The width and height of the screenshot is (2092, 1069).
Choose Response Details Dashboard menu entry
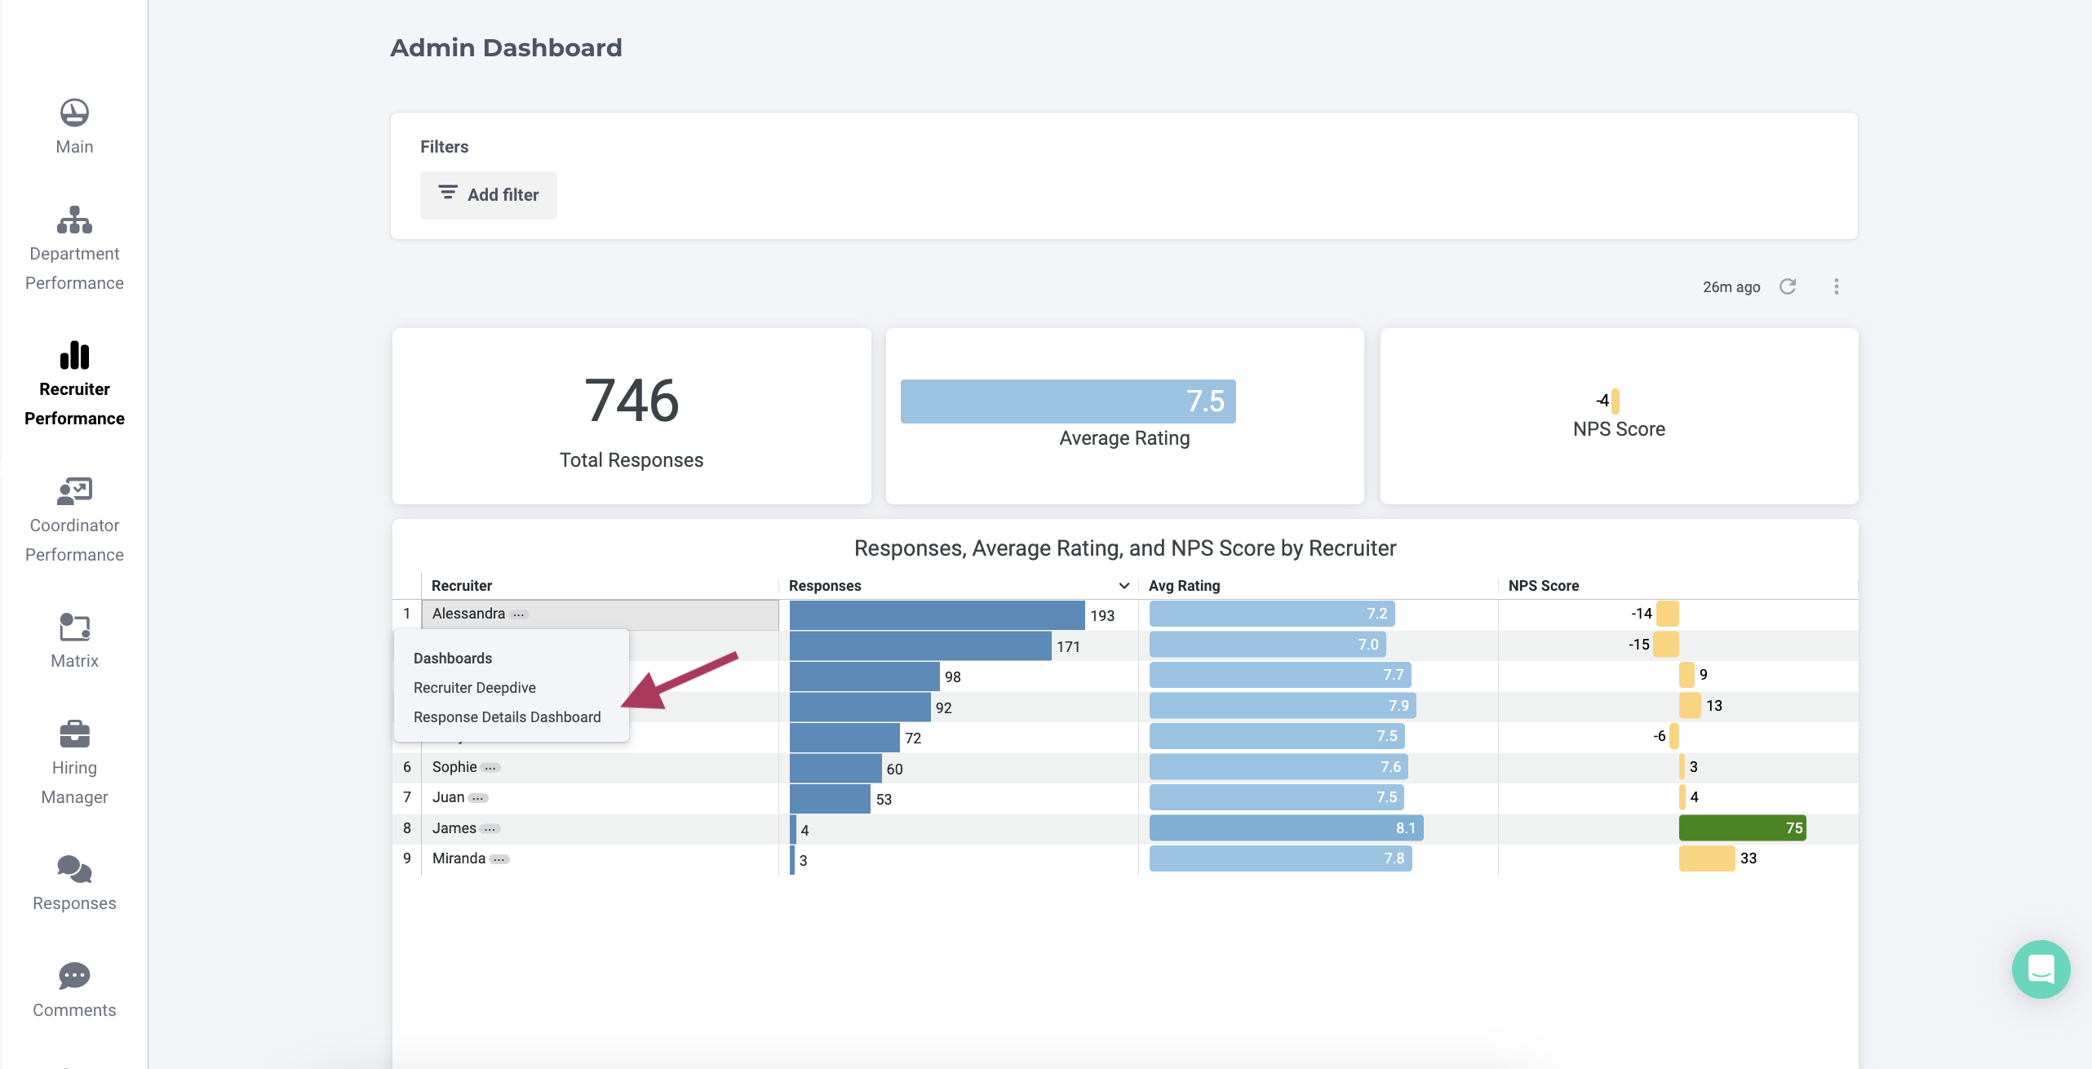tap(507, 717)
